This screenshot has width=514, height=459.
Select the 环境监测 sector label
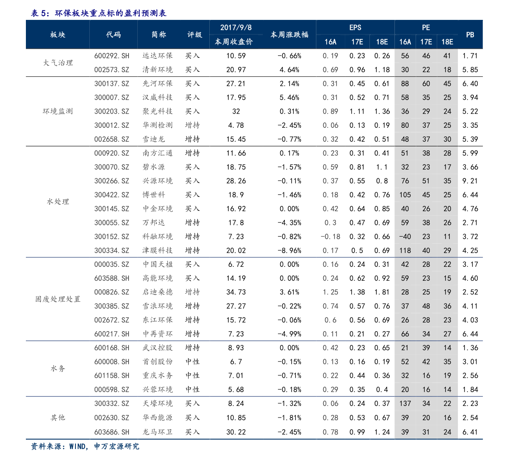[x=58, y=111]
